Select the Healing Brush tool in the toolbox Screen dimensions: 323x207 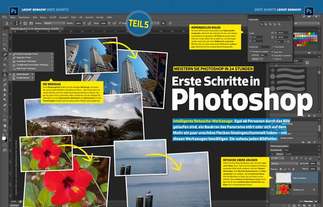pos(5,55)
